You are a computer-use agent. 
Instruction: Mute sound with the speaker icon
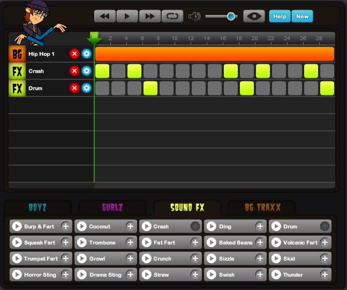click(194, 17)
